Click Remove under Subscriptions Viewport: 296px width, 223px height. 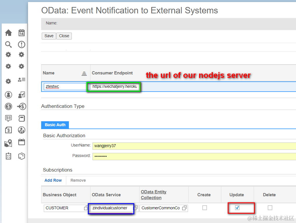pyautogui.click(x=78, y=180)
